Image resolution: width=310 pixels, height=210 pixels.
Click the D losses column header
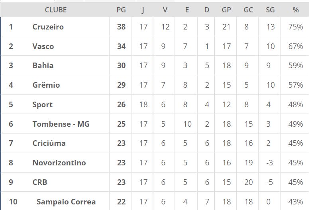point(206,10)
